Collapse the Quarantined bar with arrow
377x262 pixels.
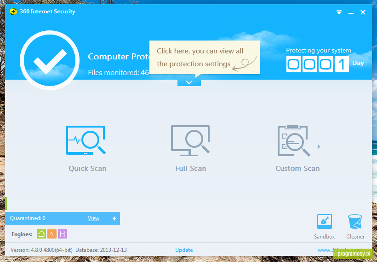[x=114, y=218]
